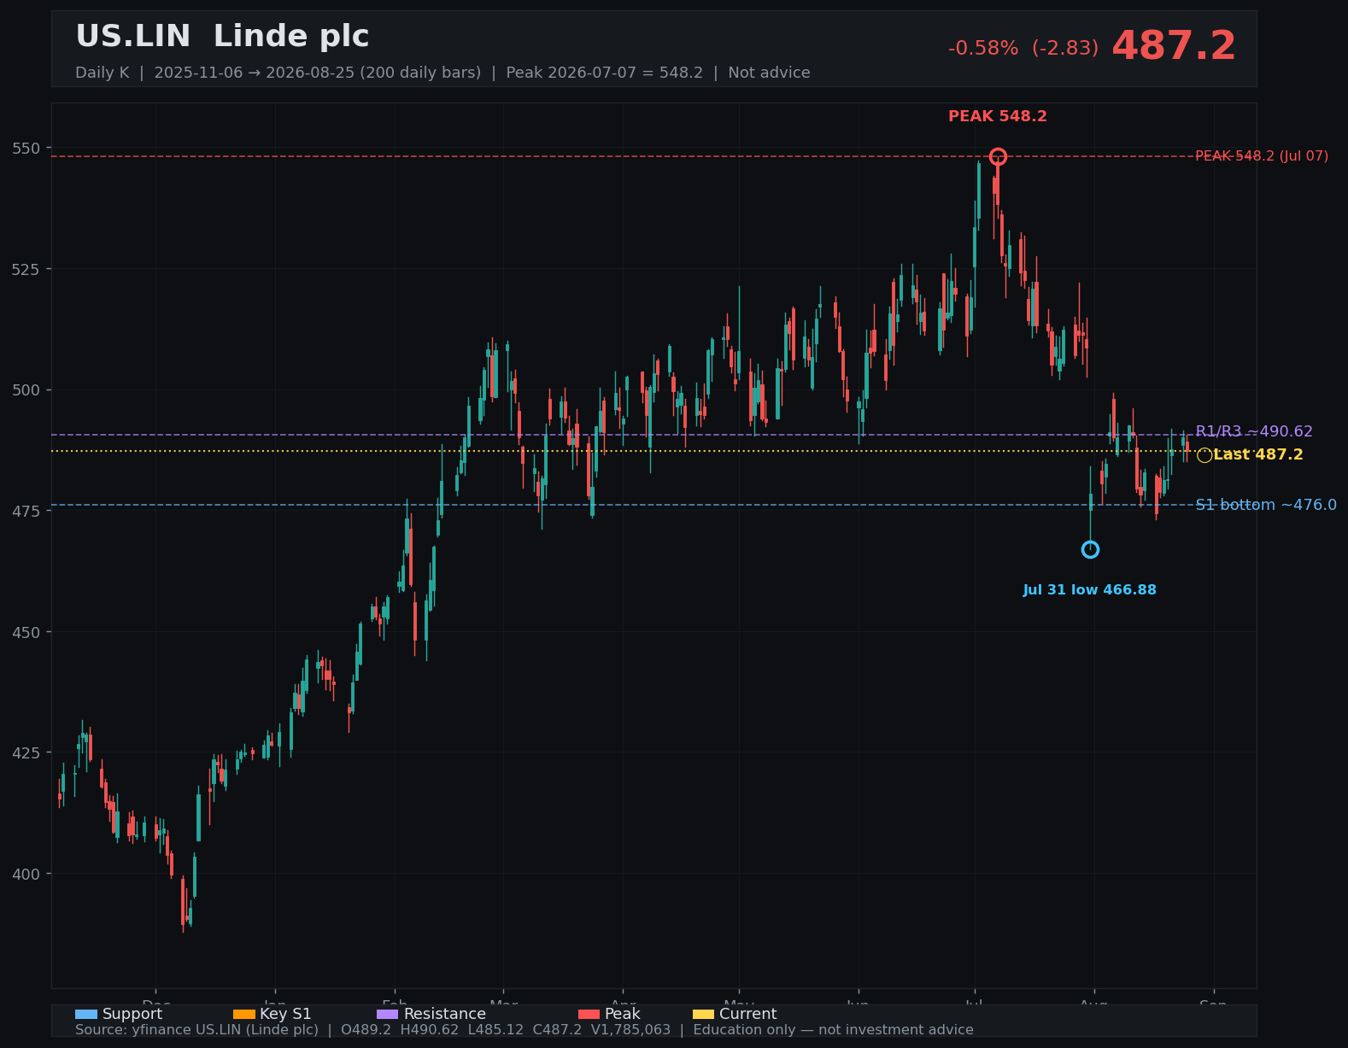This screenshot has width=1348, height=1048.
Task: Click the large 487.2 price in header
Action: (1174, 46)
